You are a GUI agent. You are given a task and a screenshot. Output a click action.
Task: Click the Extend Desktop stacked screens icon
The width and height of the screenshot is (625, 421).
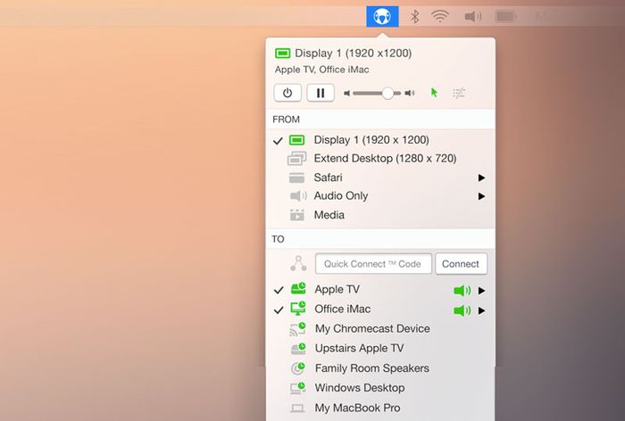[x=297, y=159]
